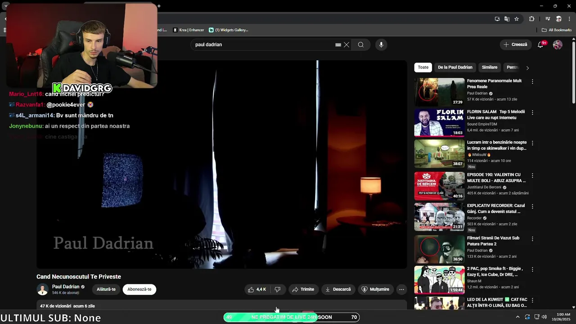This screenshot has height=324, width=576.
Task: Open Chrome three-dot menu
Action: click(569, 19)
